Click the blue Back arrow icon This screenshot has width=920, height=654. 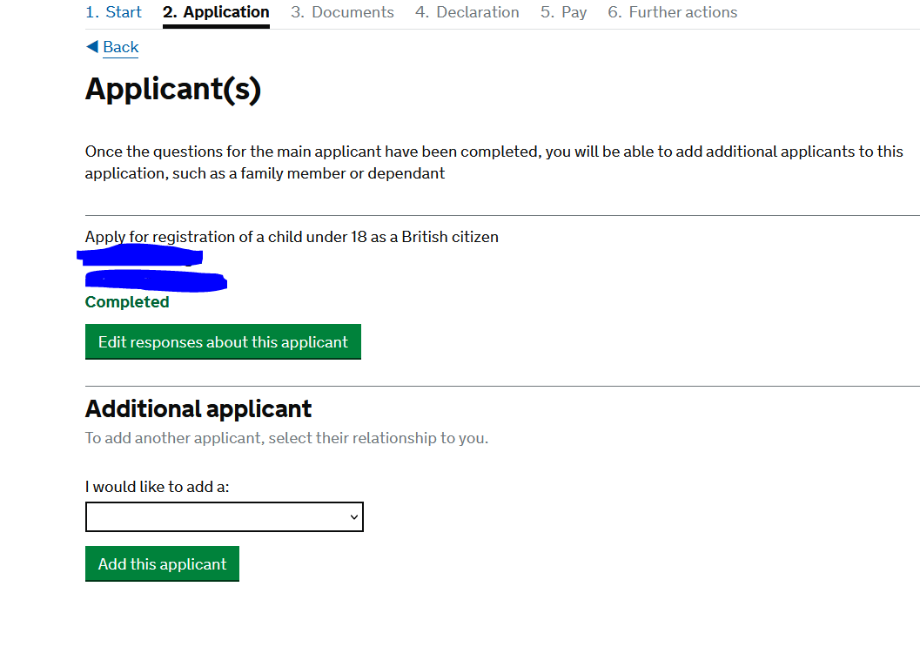[91, 47]
